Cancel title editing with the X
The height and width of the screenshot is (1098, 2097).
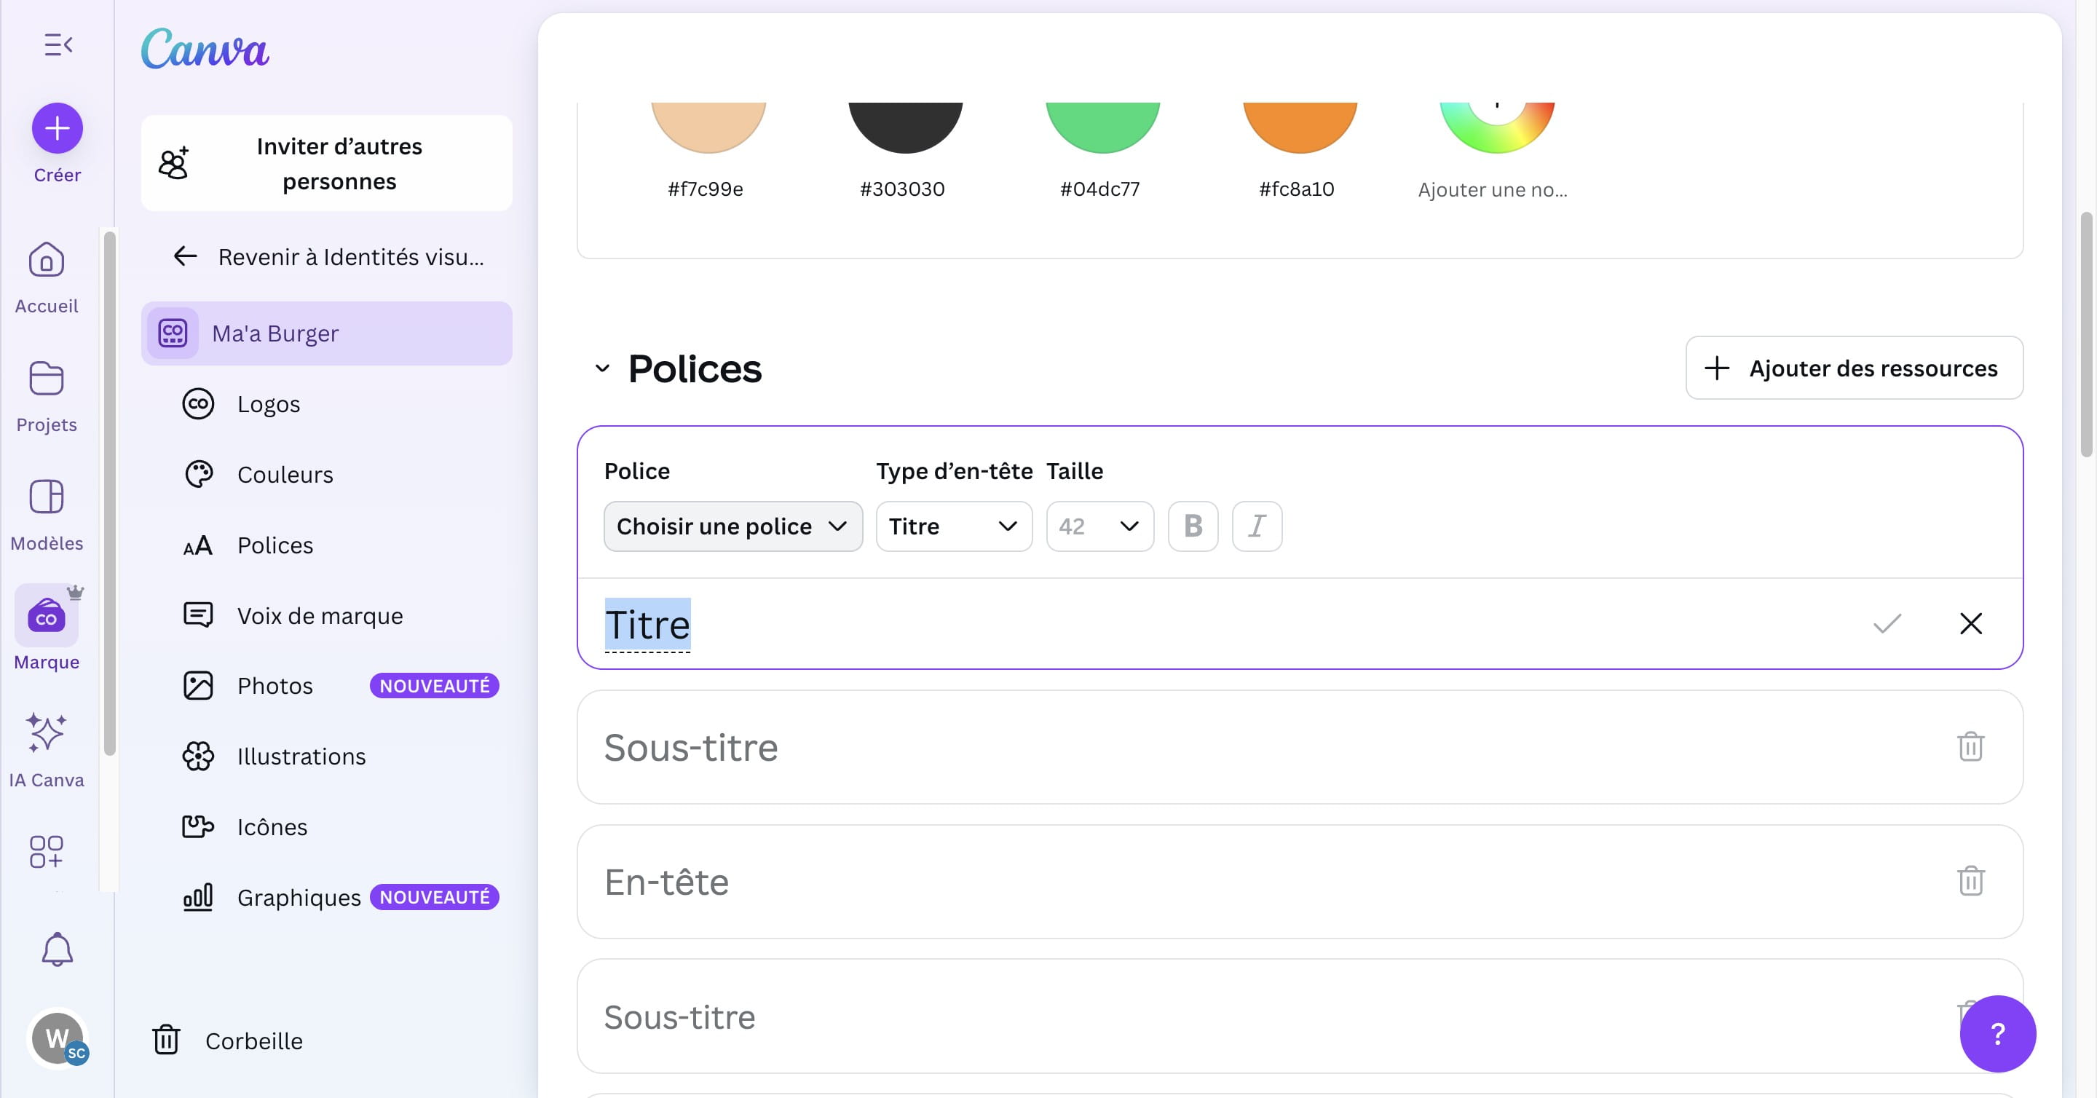click(1970, 623)
